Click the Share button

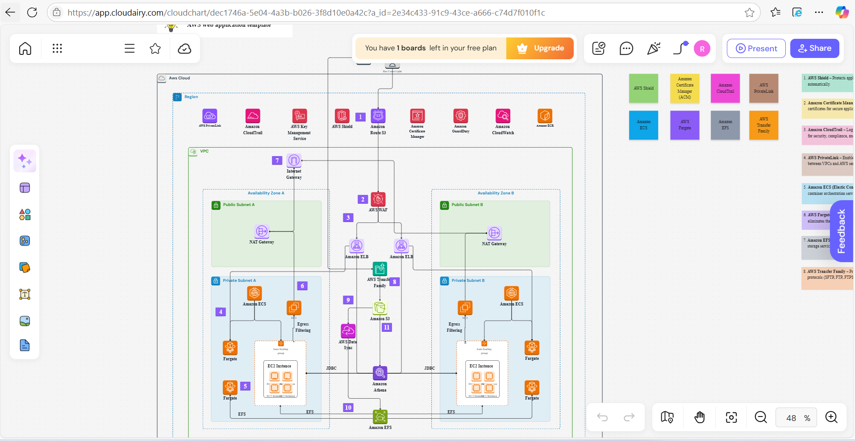[x=814, y=48]
